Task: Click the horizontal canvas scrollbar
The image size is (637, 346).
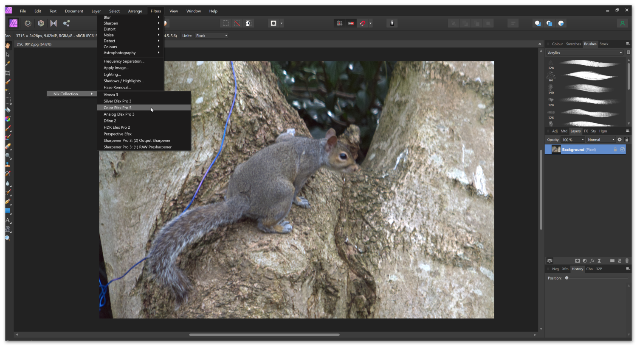Action: tap(264, 335)
